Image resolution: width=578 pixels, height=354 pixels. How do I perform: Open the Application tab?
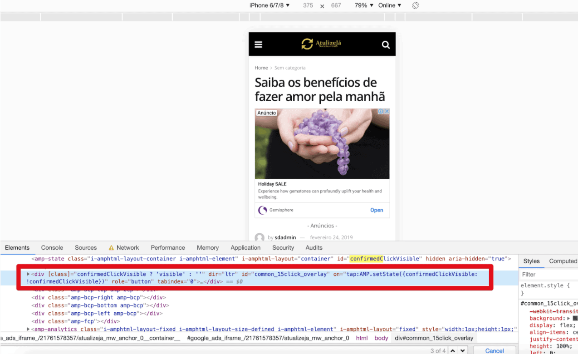tap(245, 248)
